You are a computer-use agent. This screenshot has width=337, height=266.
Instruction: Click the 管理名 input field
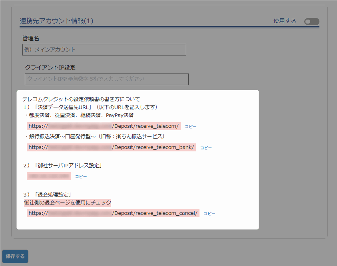104,50
